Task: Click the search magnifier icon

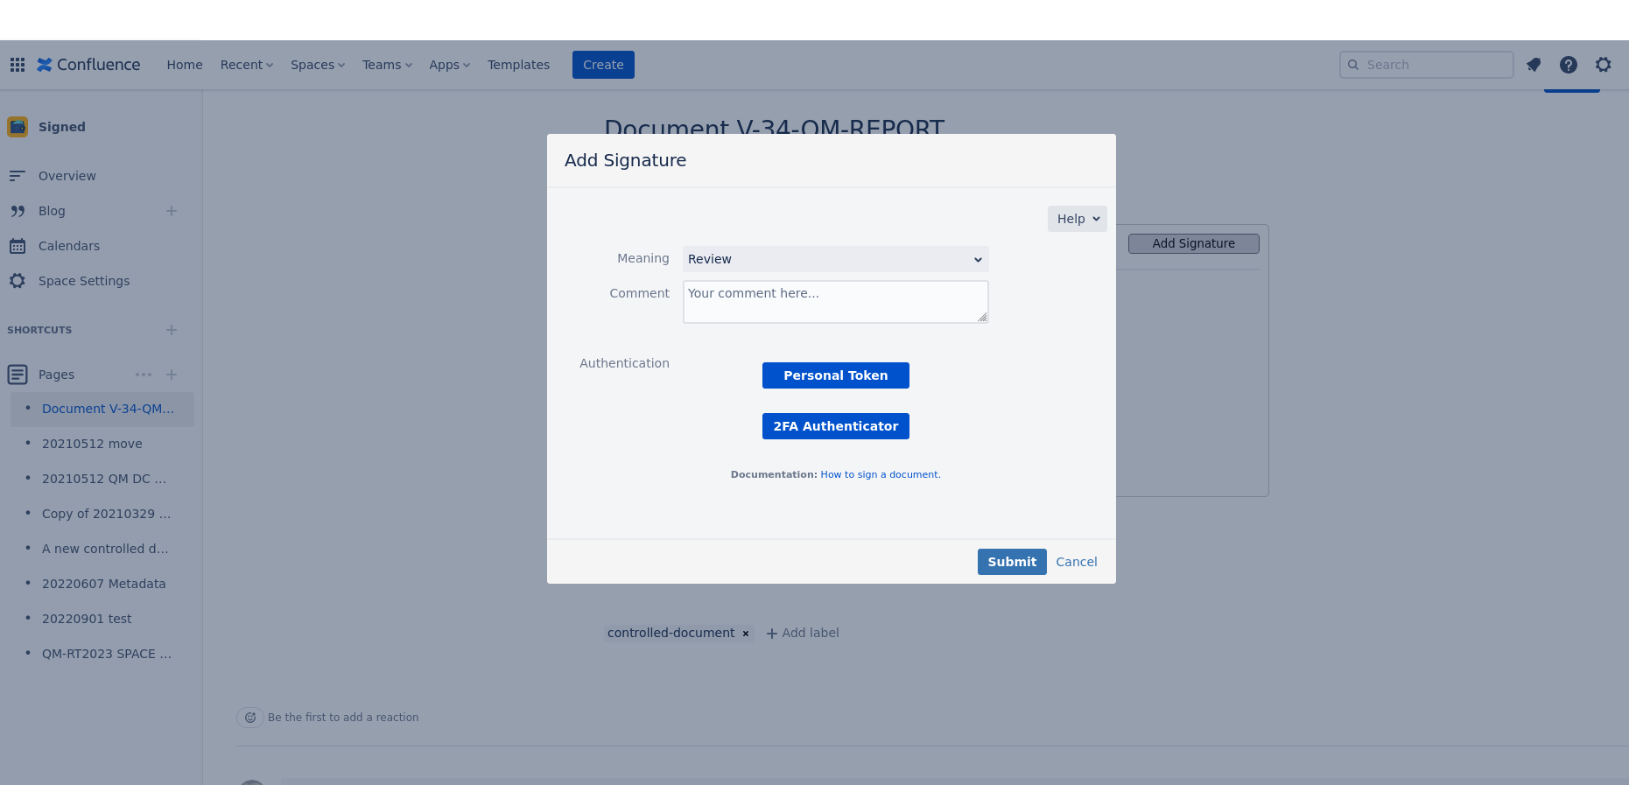Action: coord(1353,65)
